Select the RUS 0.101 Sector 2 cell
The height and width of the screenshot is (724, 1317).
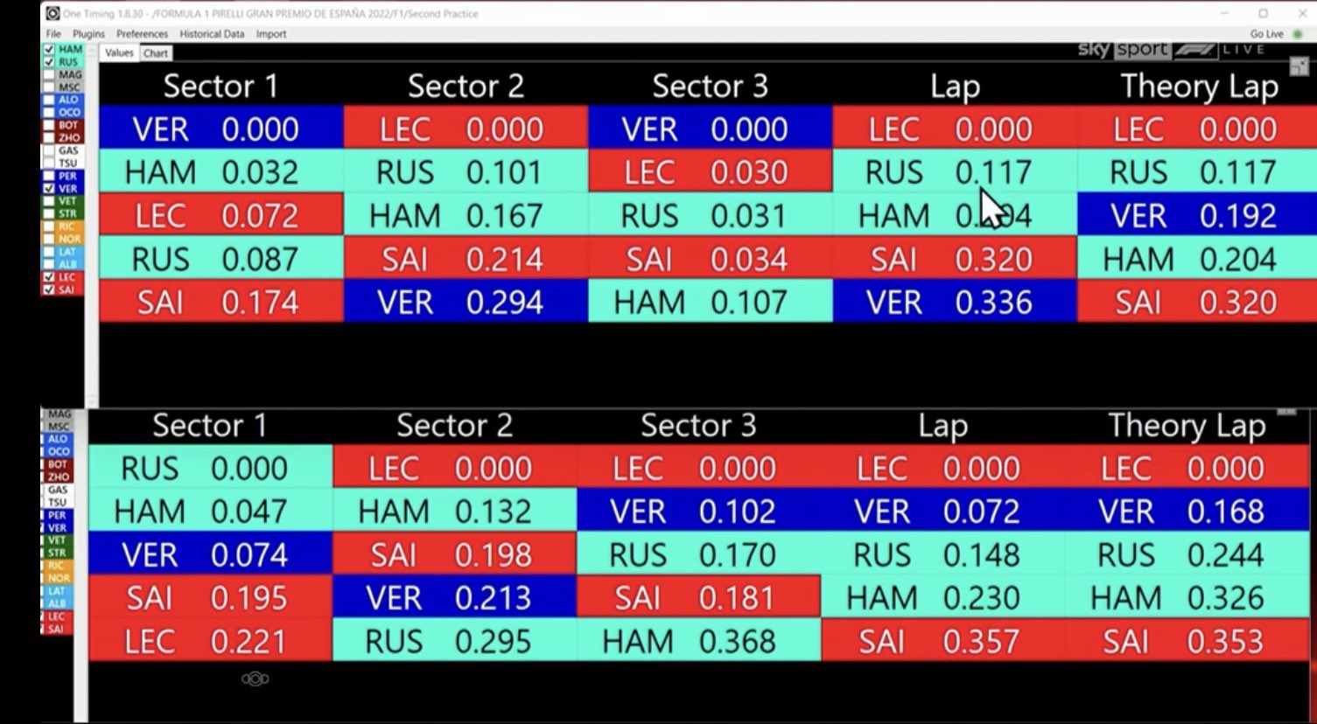coord(466,172)
